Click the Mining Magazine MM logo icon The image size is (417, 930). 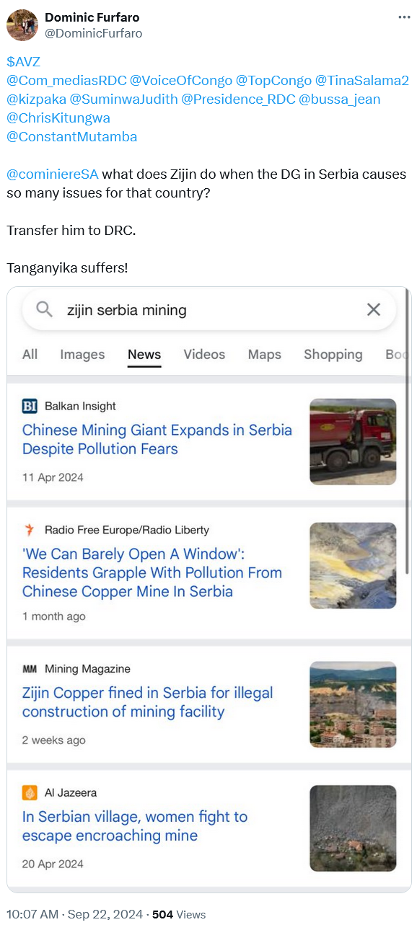pos(30,669)
